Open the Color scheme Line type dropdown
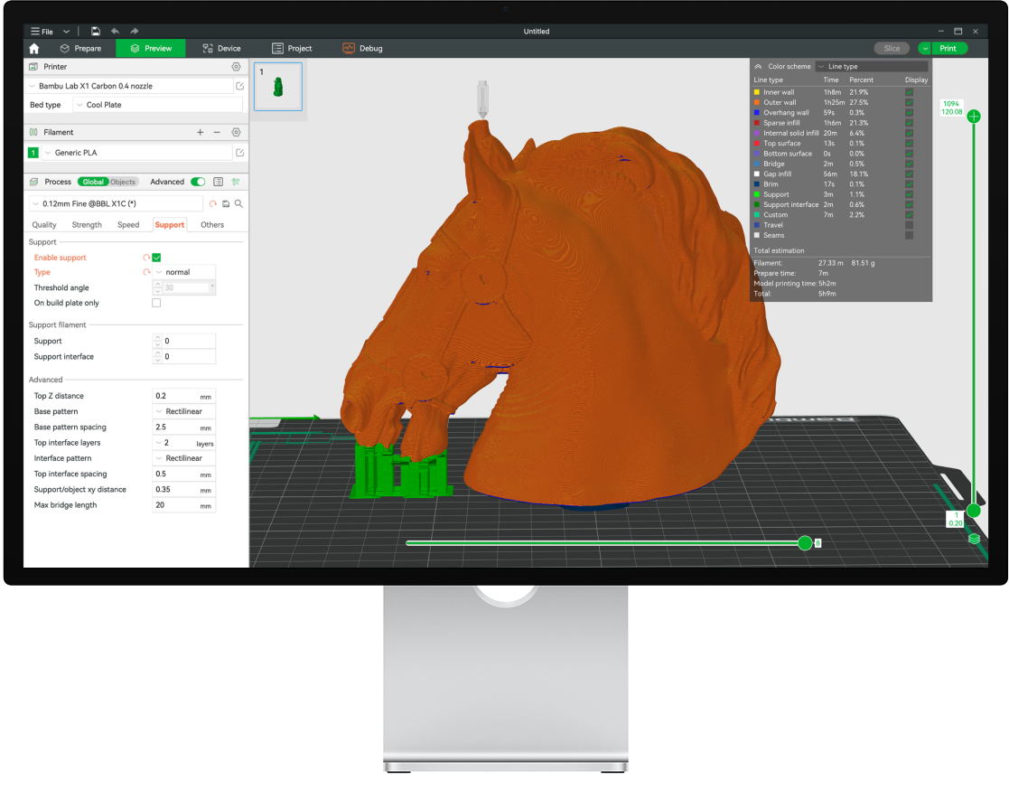The image size is (1009, 799). pyautogui.click(x=871, y=66)
